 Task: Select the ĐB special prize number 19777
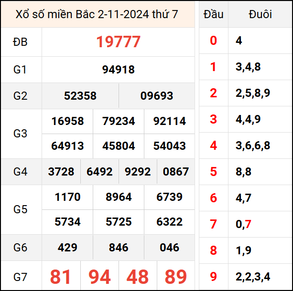click(118, 42)
